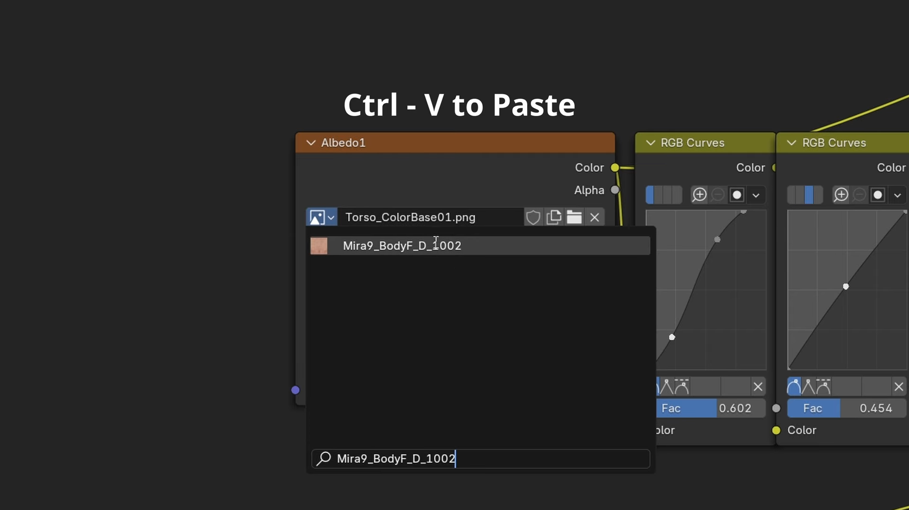The image size is (909, 510).
Task: Click the open image folder icon
Action: pos(574,217)
